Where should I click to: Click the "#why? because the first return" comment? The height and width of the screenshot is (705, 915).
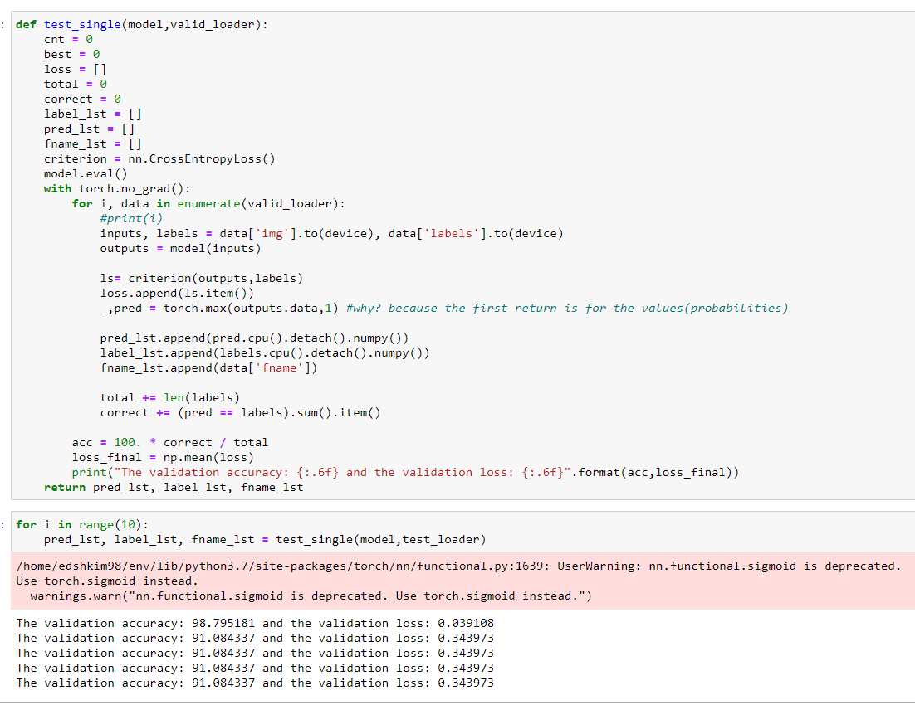point(566,308)
